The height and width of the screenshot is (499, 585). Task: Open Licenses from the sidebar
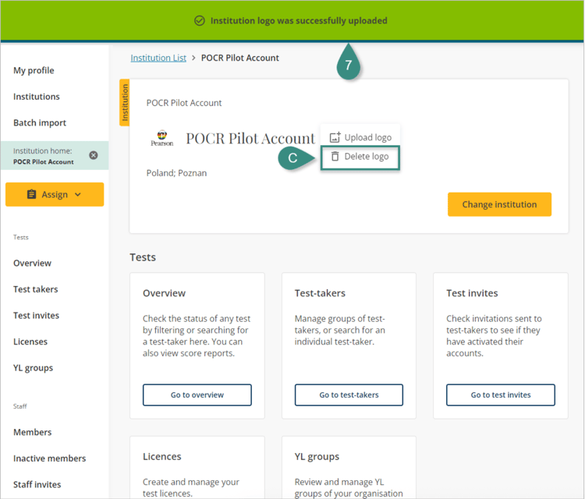(x=30, y=342)
